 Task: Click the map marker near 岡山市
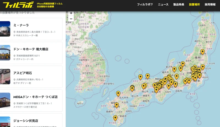coord(144,86)
